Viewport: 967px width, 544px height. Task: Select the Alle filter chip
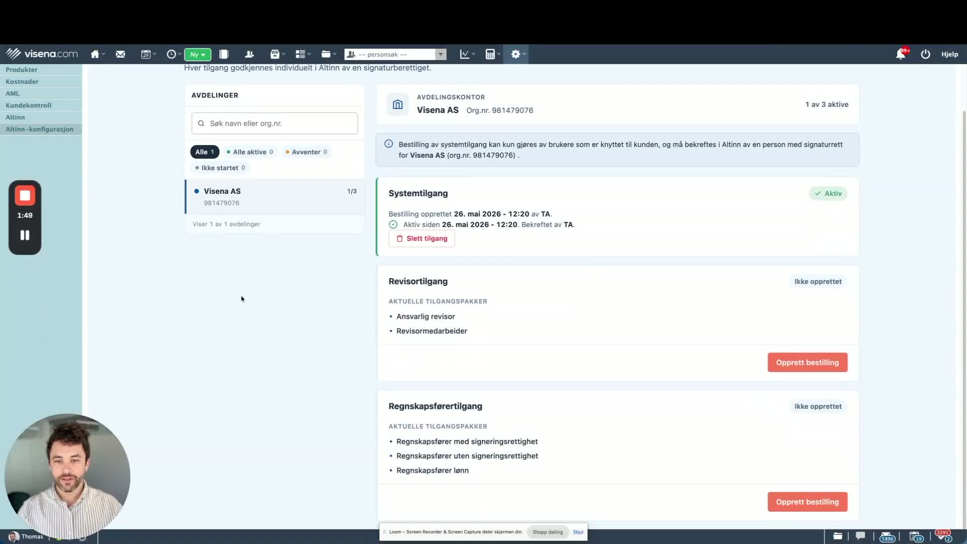click(x=204, y=152)
